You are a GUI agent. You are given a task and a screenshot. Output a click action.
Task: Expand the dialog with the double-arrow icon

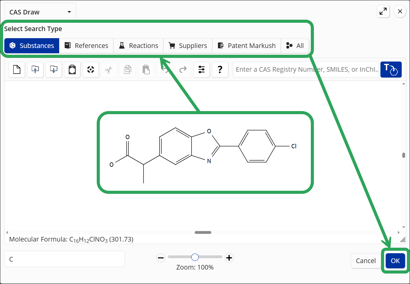point(383,12)
